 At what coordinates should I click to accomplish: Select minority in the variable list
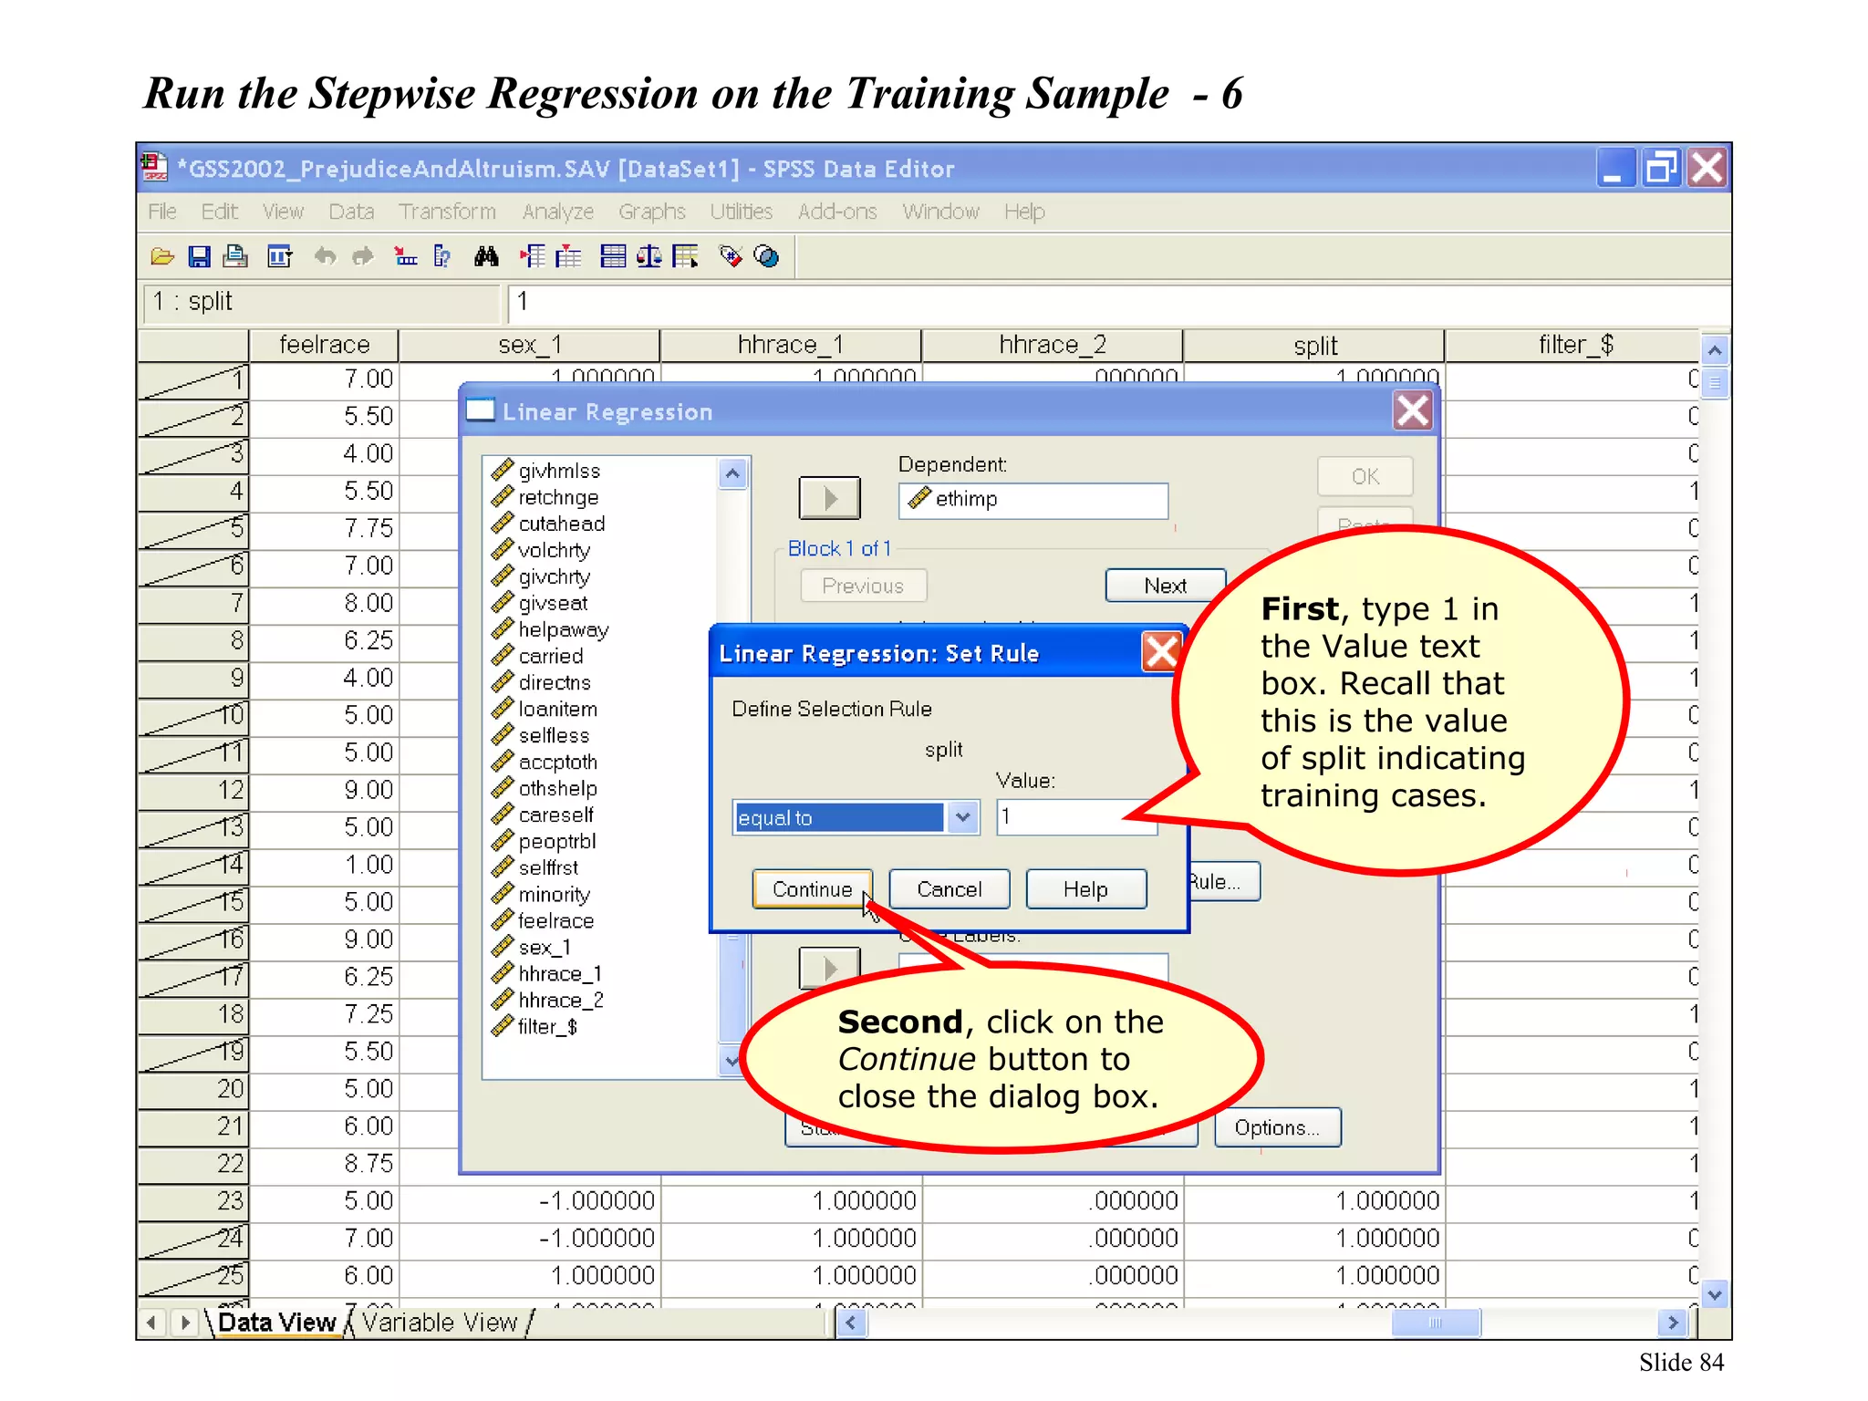(x=553, y=894)
